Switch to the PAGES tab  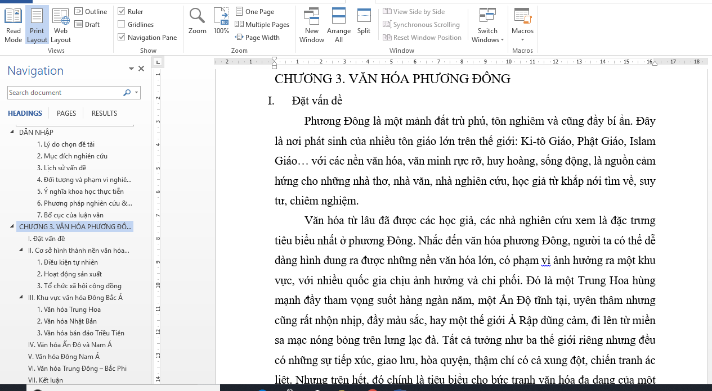coord(66,113)
